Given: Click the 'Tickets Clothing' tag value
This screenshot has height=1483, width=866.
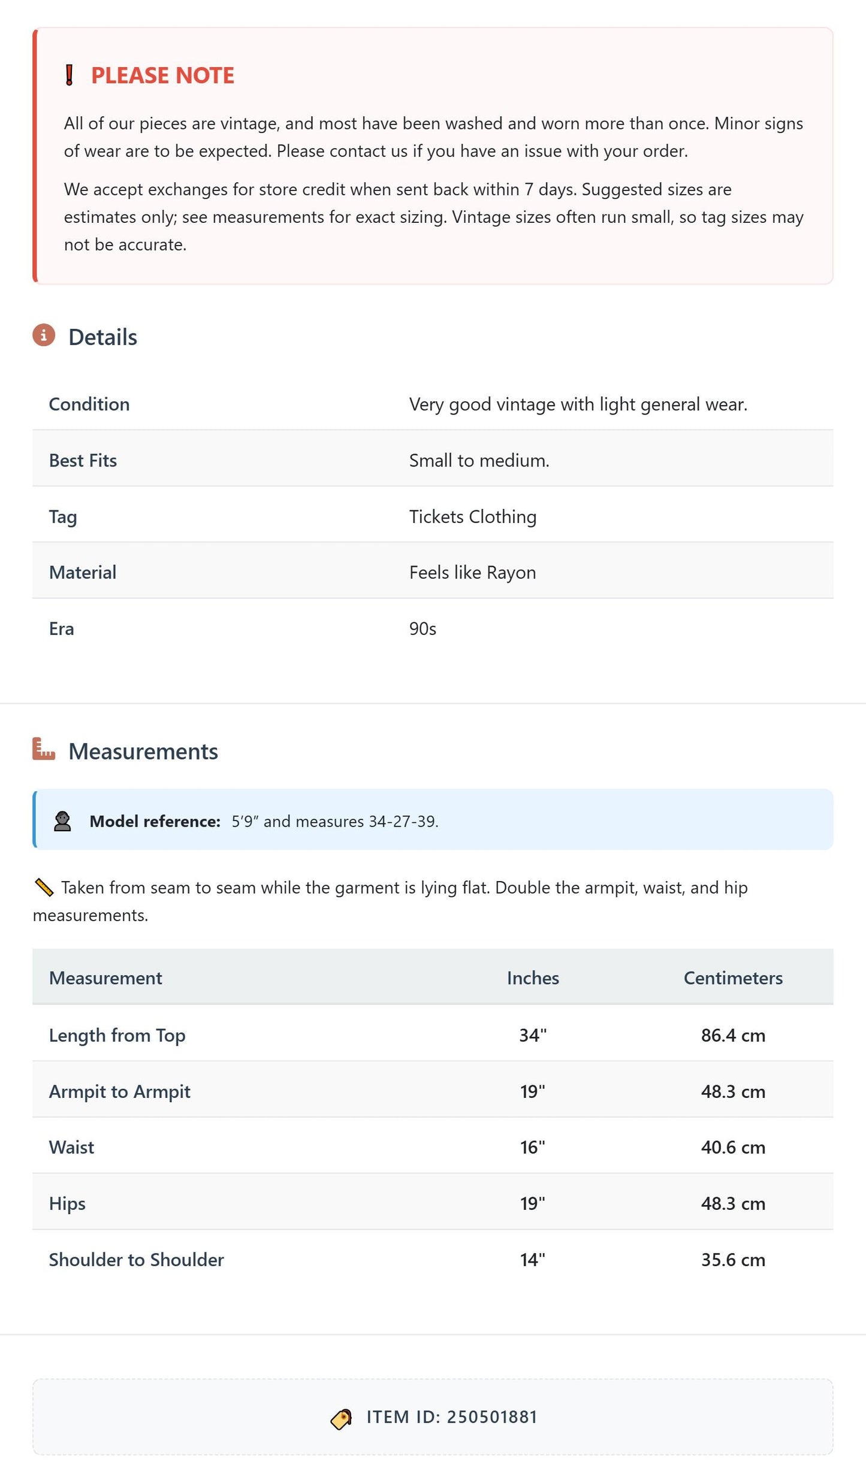Looking at the screenshot, I should [473, 517].
